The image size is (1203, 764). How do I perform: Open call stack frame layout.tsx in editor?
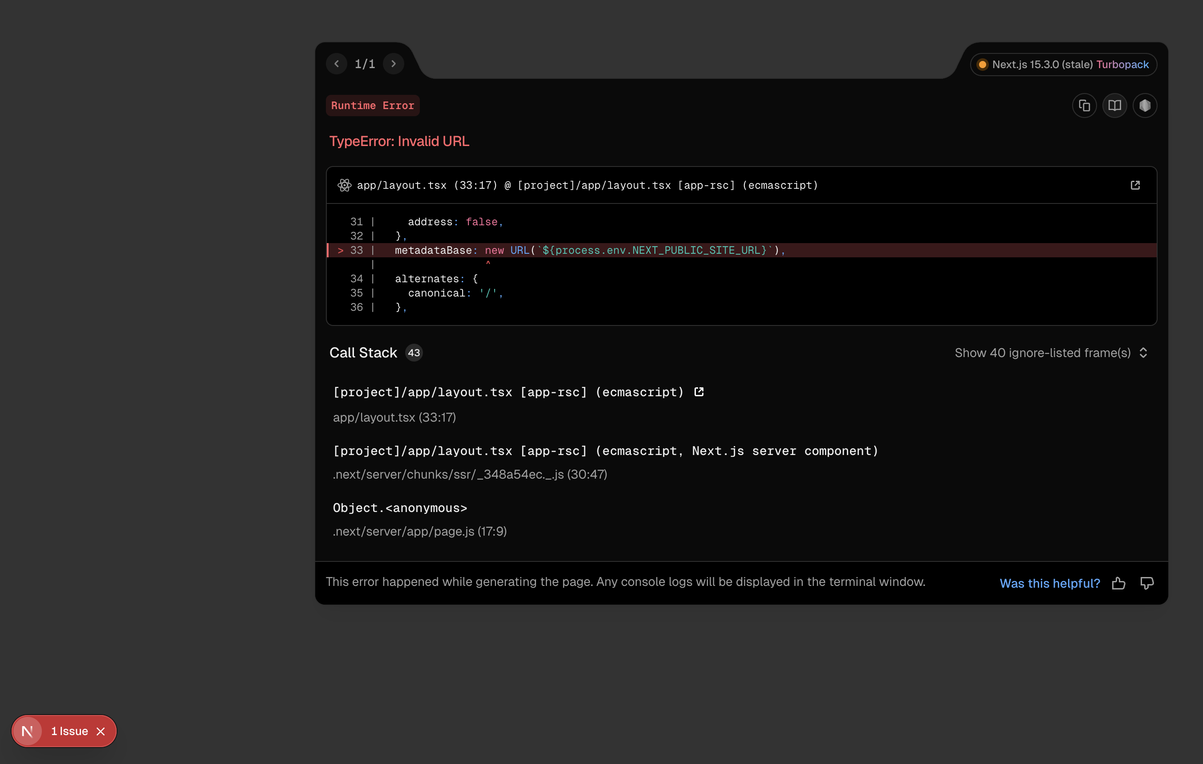699,392
